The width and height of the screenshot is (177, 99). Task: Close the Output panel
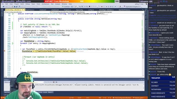pyautogui.click(x=143, y=80)
